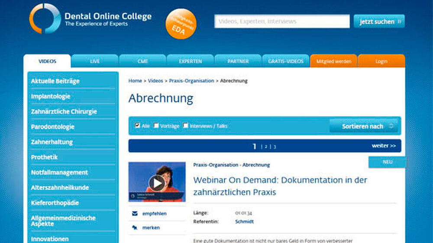Image resolution: width=433 pixels, height=243 pixels.
Task: Click the Dental Online College logo
Action: 45,19
